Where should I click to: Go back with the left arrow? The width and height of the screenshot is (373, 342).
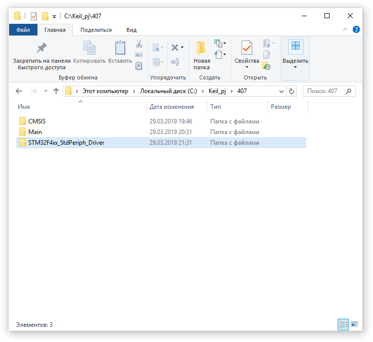[x=19, y=91]
